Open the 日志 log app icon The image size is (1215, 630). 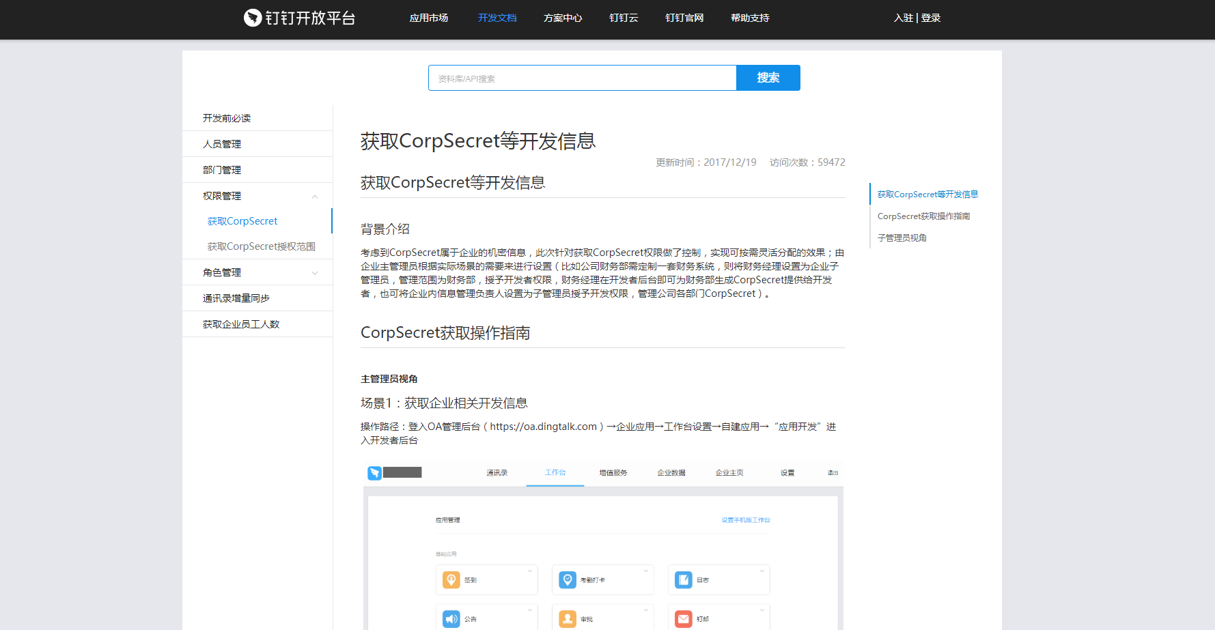click(x=684, y=579)
